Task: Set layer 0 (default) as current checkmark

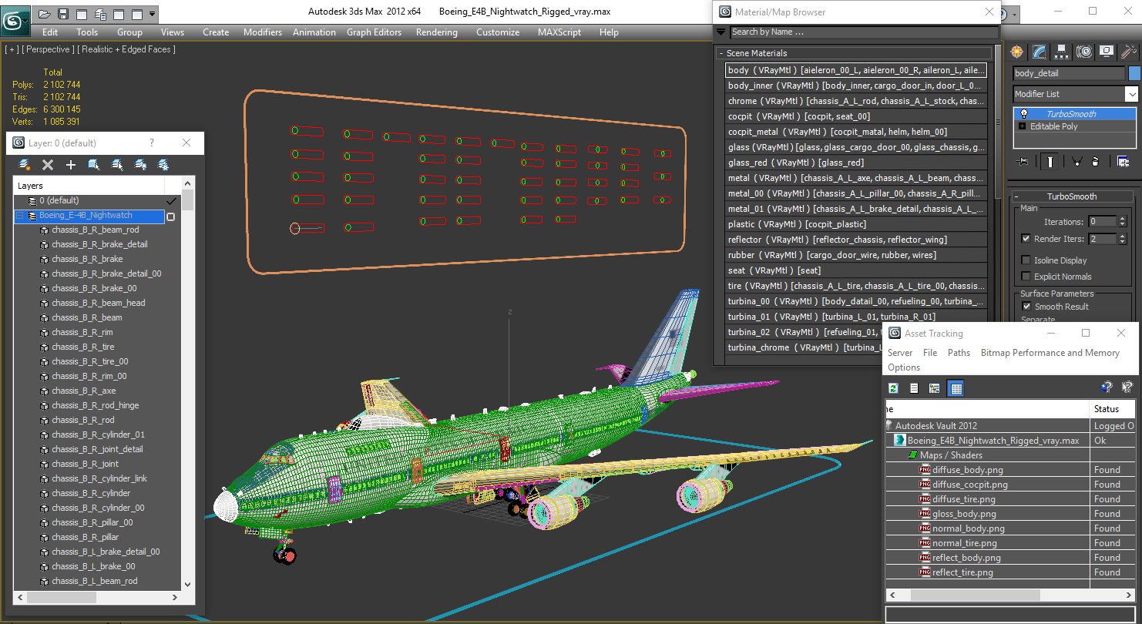Action: click(x=172, y=200)
